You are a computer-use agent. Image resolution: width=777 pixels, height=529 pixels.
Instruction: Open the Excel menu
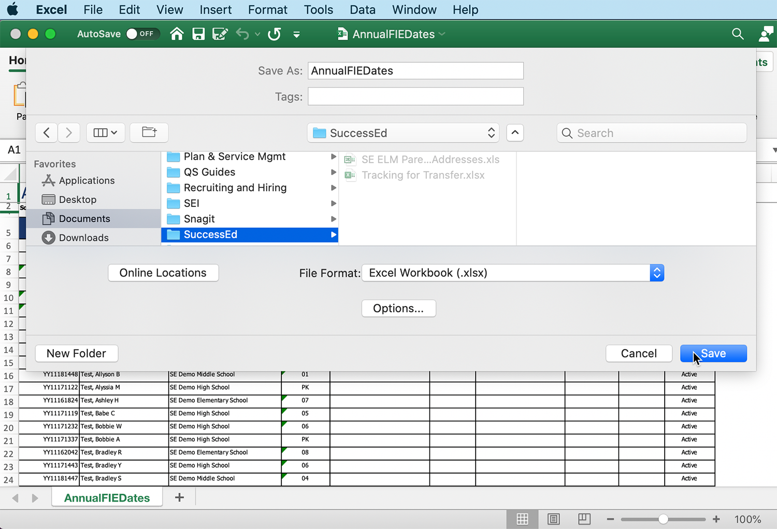51,10
